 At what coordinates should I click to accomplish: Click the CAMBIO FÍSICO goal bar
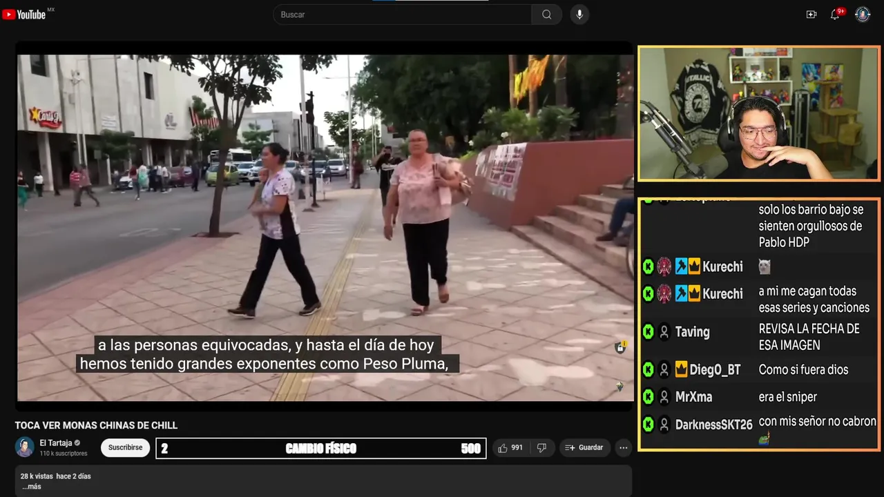pyautogui.click(x=321, y=448)
